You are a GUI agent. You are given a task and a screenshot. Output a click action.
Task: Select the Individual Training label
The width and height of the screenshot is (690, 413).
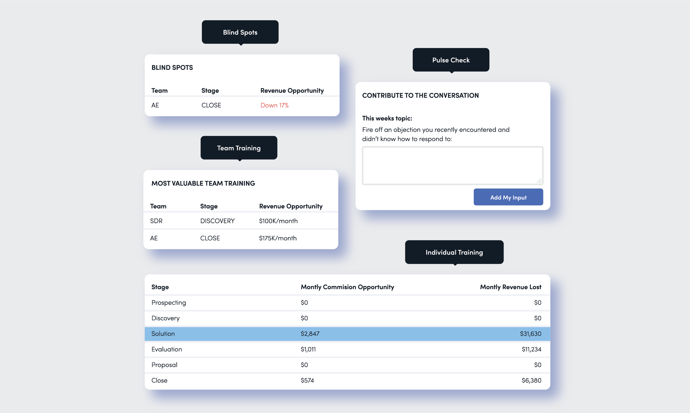tap(454, 252)
